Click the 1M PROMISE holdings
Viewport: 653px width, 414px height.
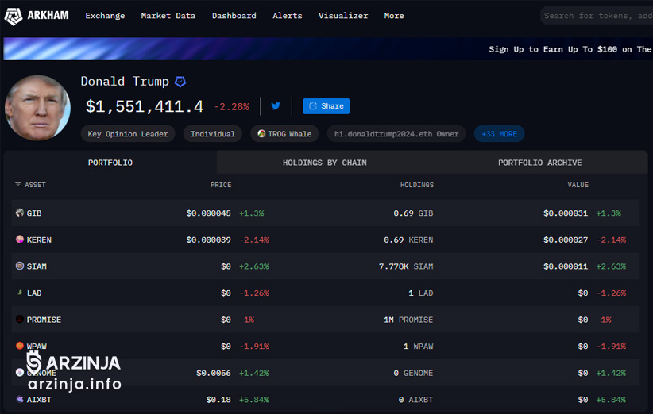408,320
